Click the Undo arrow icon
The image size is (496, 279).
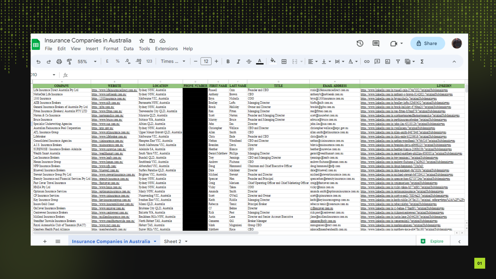[x=38, y=61]
